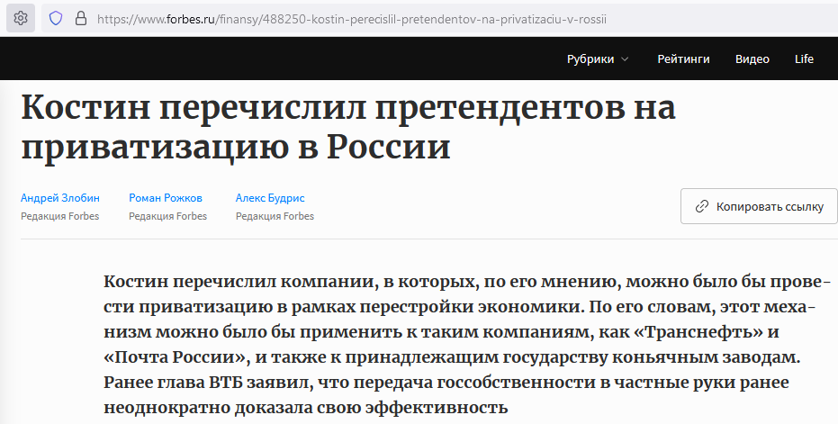Click the chevron arrow next to Рубрики
838x424 pixels.
(x=625, y=59)
